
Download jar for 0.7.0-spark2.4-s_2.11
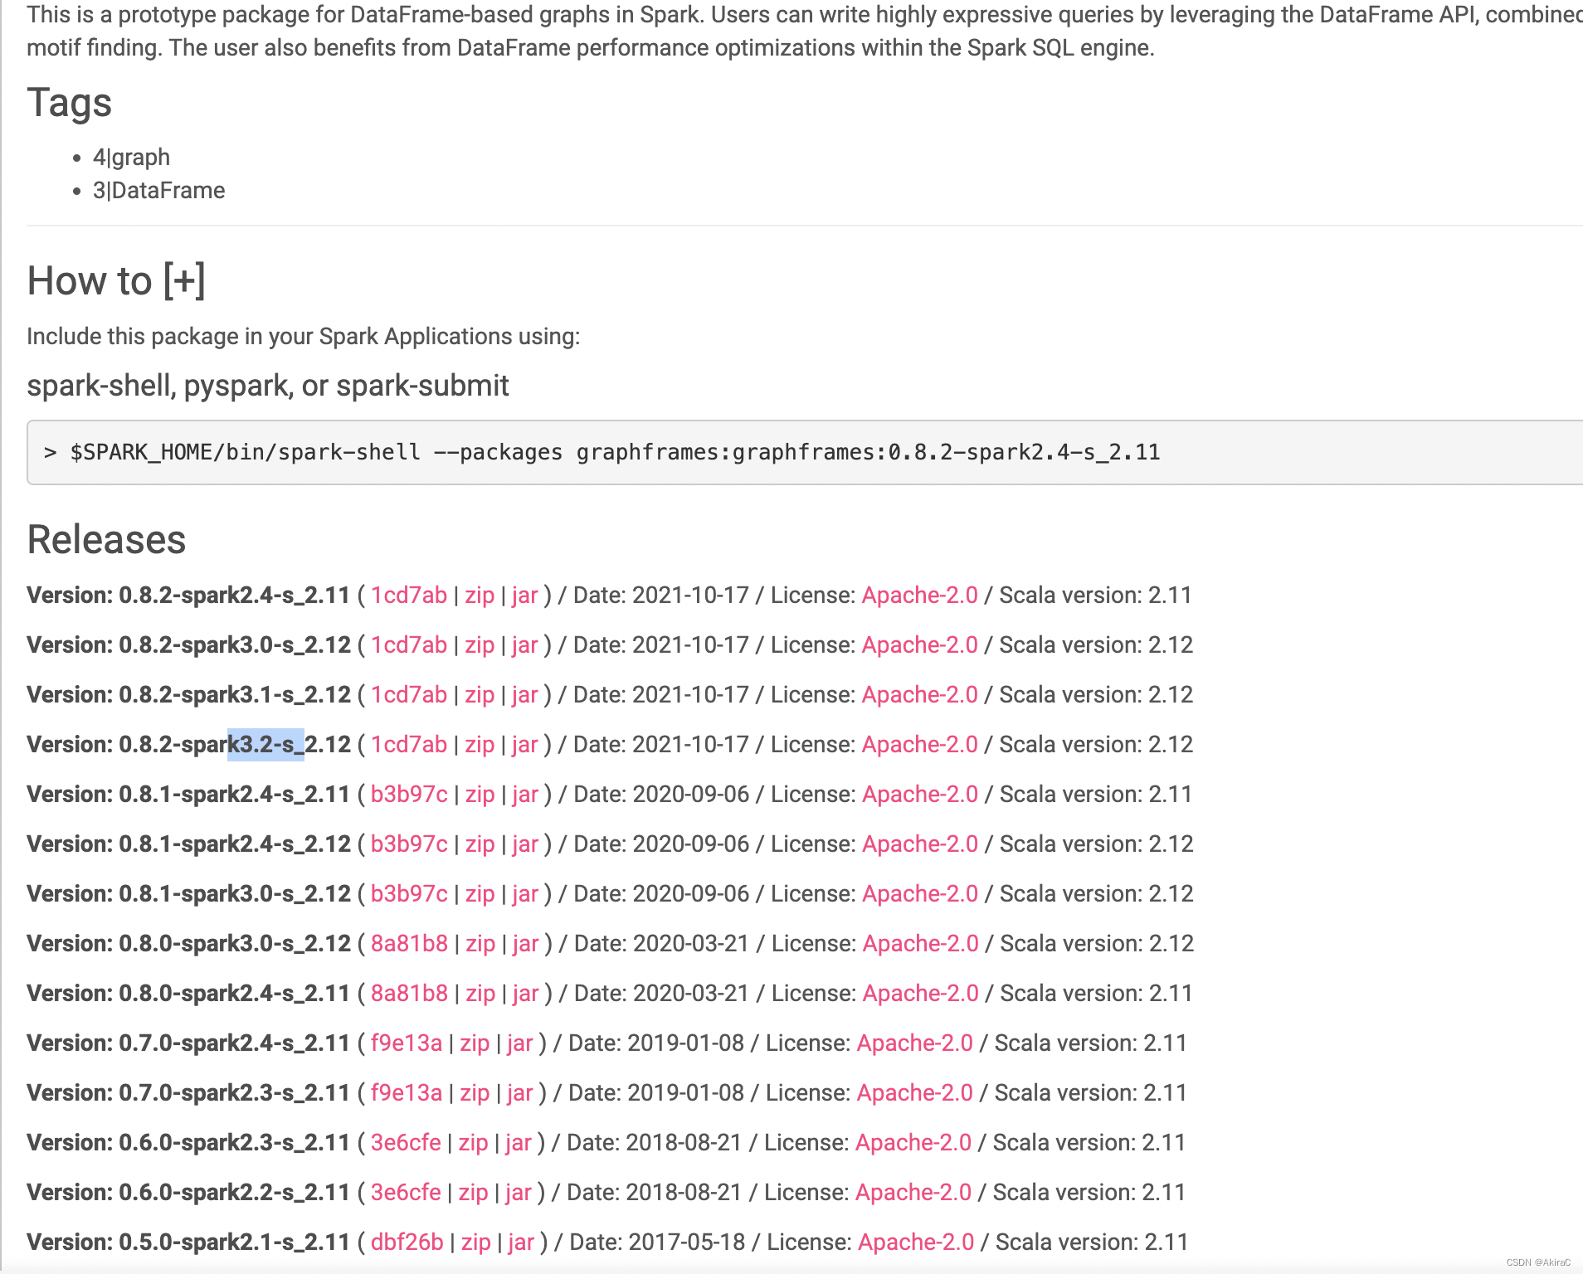[x=521, y=1043]
